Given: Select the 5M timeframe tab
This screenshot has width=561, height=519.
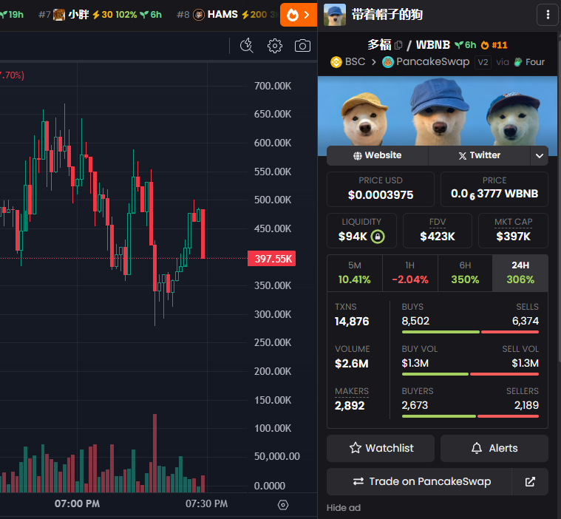Looking at the screenshot, I should [x=355, y=273].
